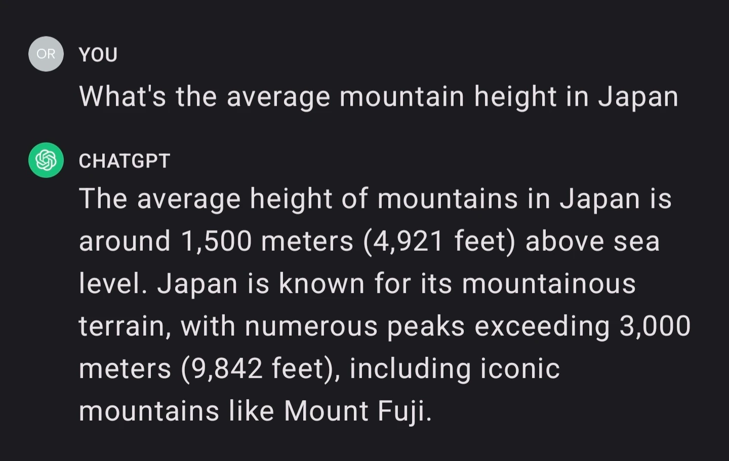Click the green ChatGPT logo icon
Viewport: 729px width, 461px height.
[46, 160]
